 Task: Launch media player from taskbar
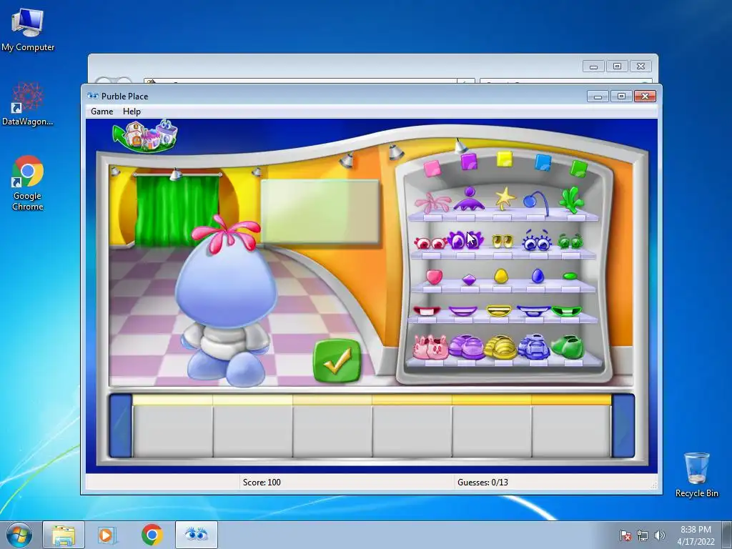107,535
